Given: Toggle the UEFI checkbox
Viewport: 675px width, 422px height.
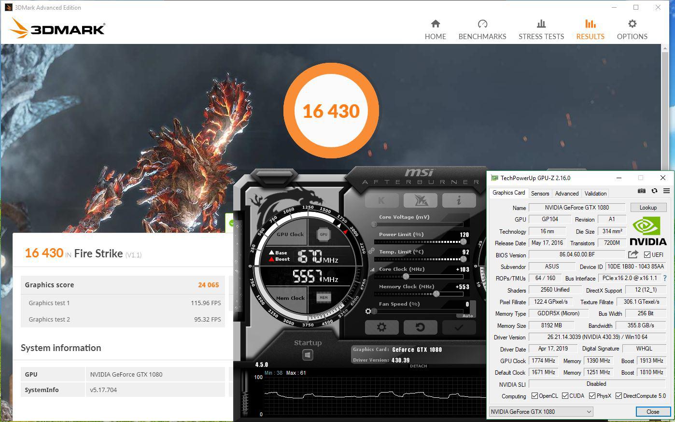Looking at the screenshot, I should tap(647, 255).
